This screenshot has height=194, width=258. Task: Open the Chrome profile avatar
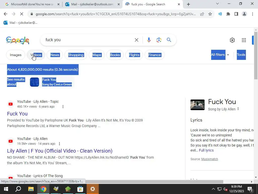click(x=244, y=14)
